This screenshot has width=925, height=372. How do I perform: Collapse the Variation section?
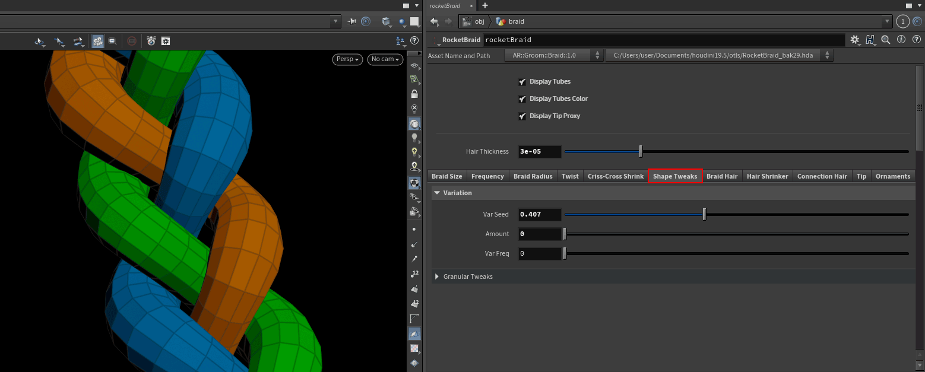click(437, 193)
